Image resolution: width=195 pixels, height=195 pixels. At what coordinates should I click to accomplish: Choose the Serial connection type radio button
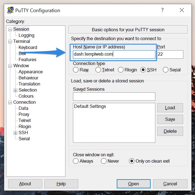pos(165,70)
